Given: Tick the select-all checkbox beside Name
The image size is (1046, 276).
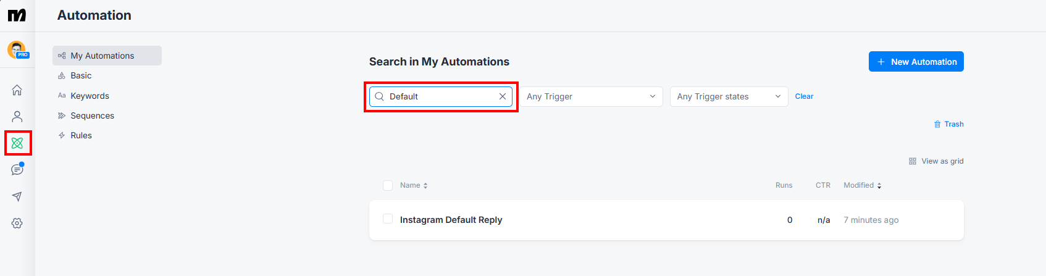Looking at the screenshot, I should (x=388, y=185).
